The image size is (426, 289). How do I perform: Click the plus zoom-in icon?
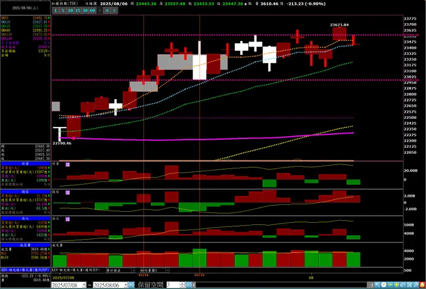pos(397,285)
